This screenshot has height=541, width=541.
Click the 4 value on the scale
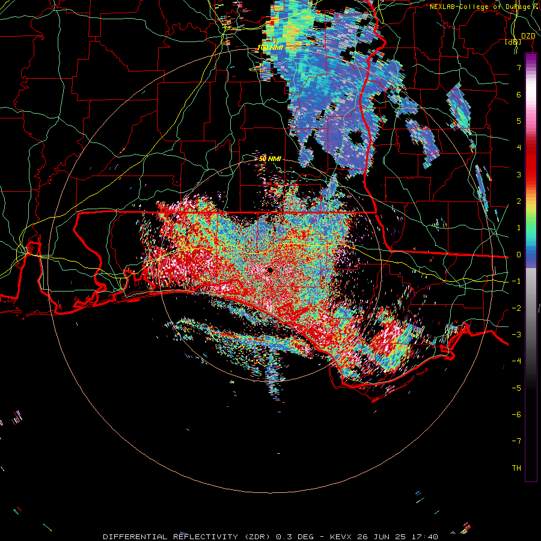click(519, 147)
